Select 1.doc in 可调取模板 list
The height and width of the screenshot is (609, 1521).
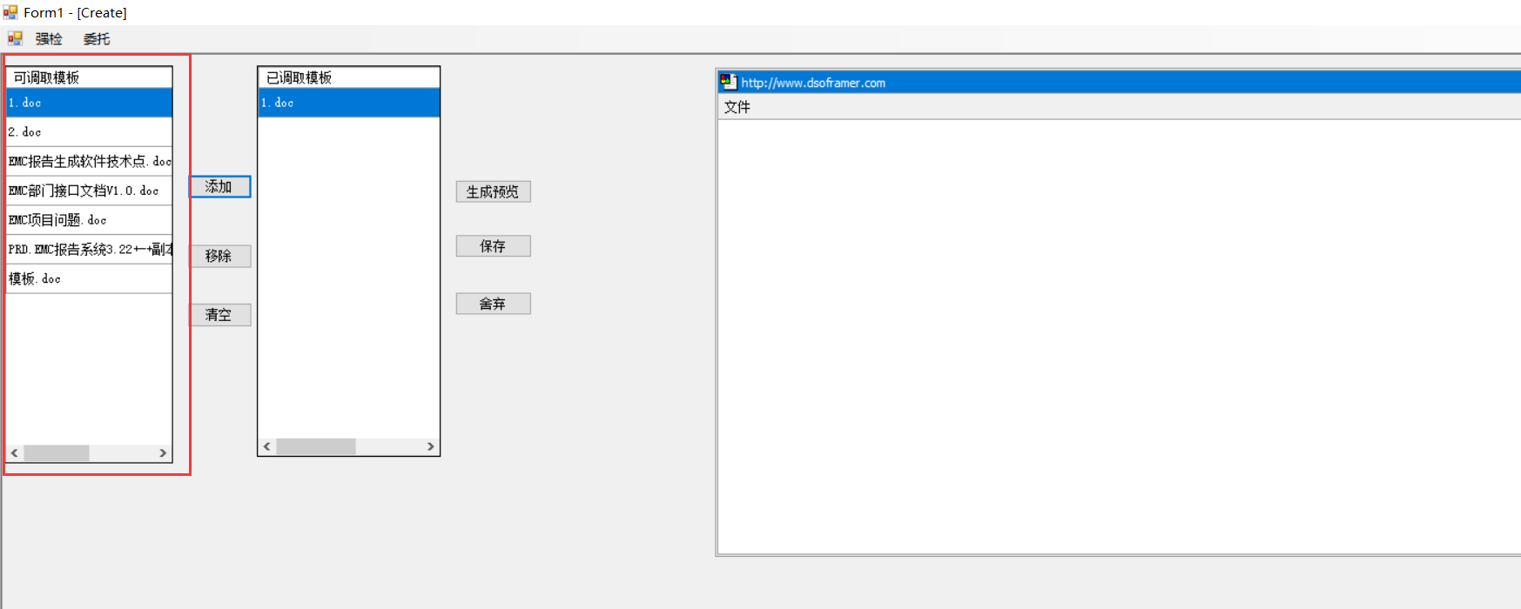[x=89, y=103]
